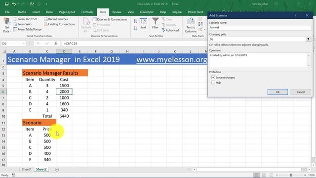Choose From Web data source

tap(23, 24)
